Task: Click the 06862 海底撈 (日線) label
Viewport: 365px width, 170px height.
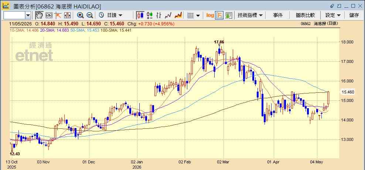Action: tap(319, 24)
